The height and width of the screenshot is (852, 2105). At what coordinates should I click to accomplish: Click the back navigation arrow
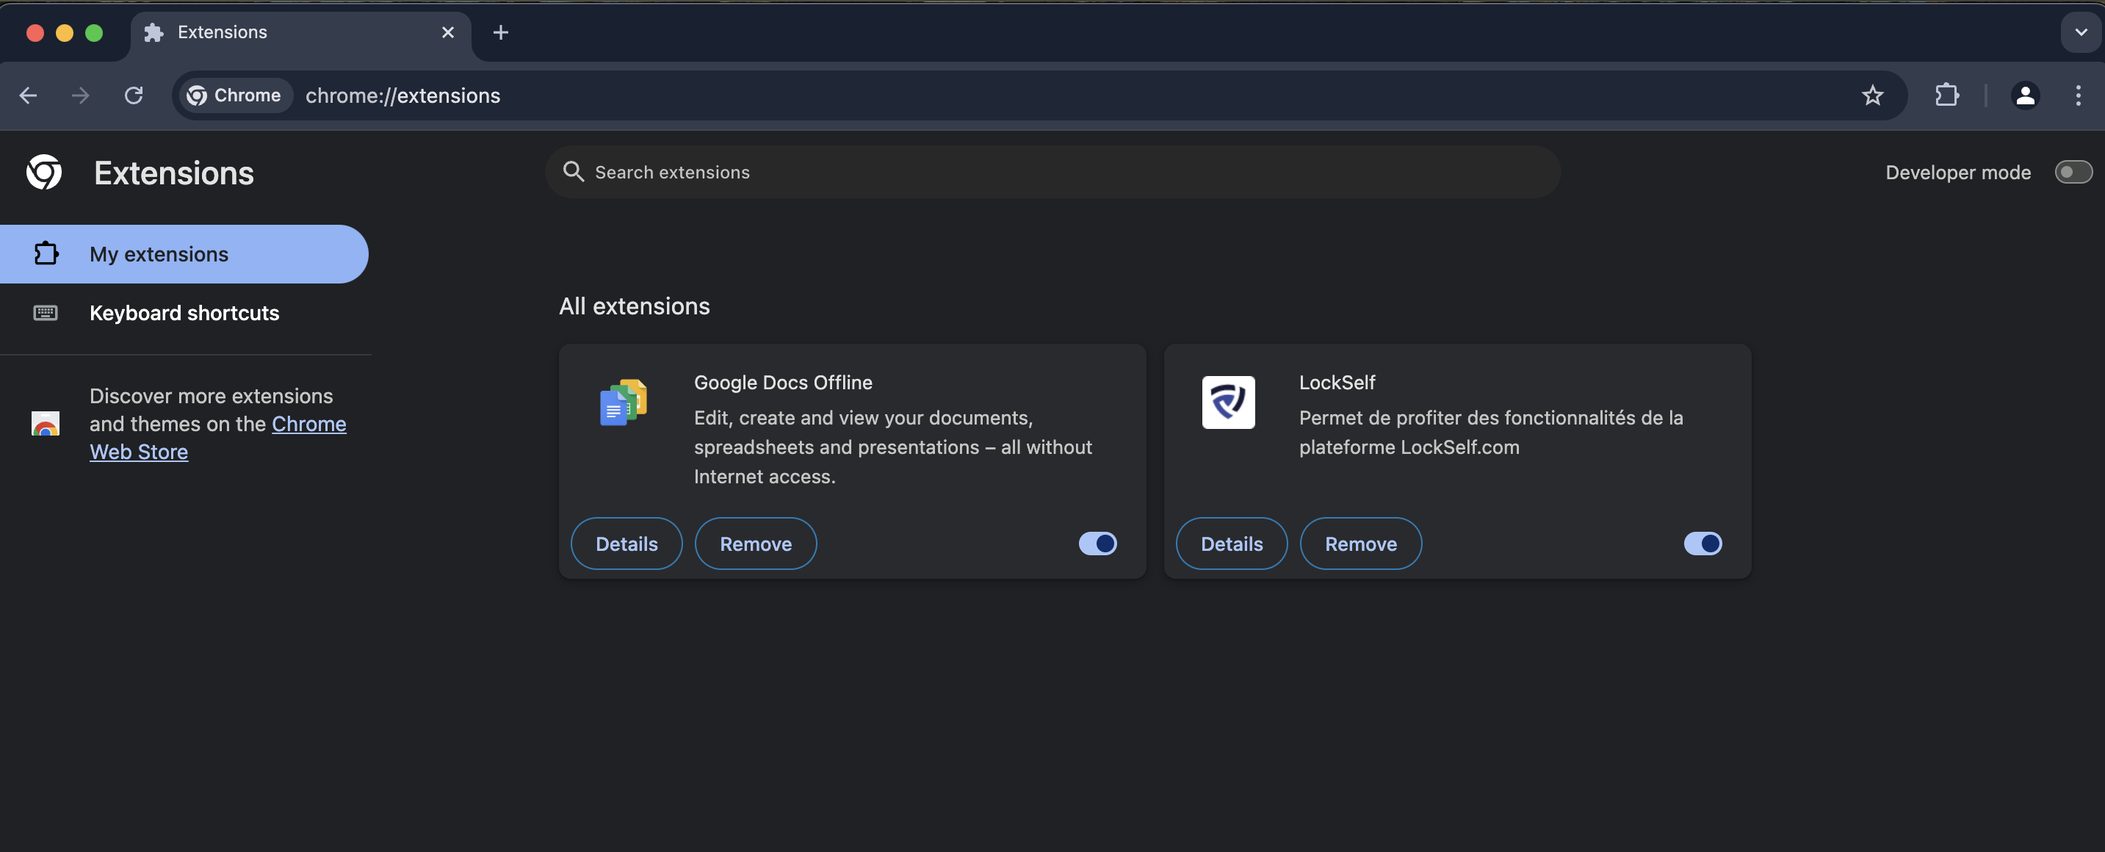[x=29, y=95]
